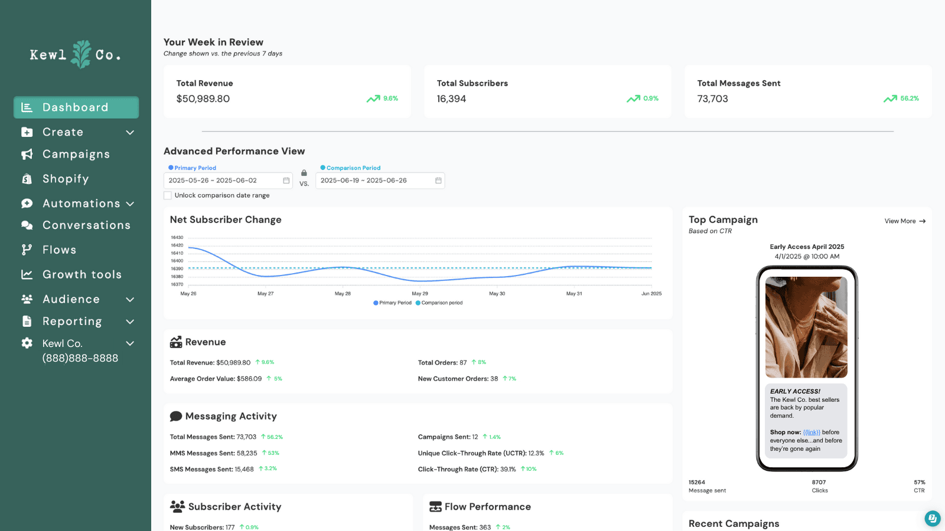The height and width of the screenshot is (531, 945).
Task: Click the {{link}} in the campaign preview message
Action: [x=812, y=432]
